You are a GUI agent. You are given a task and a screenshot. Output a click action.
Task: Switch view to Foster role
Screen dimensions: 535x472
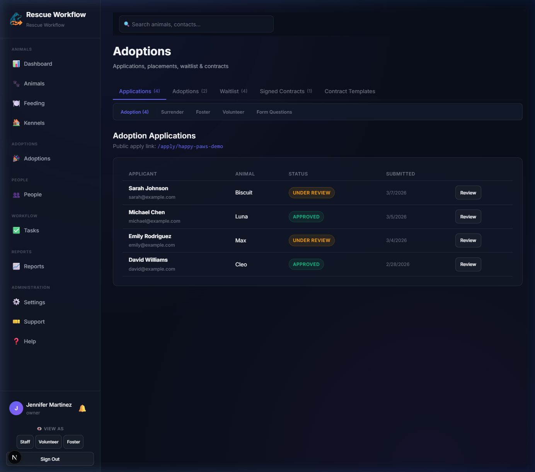click(x=73, y=442)
